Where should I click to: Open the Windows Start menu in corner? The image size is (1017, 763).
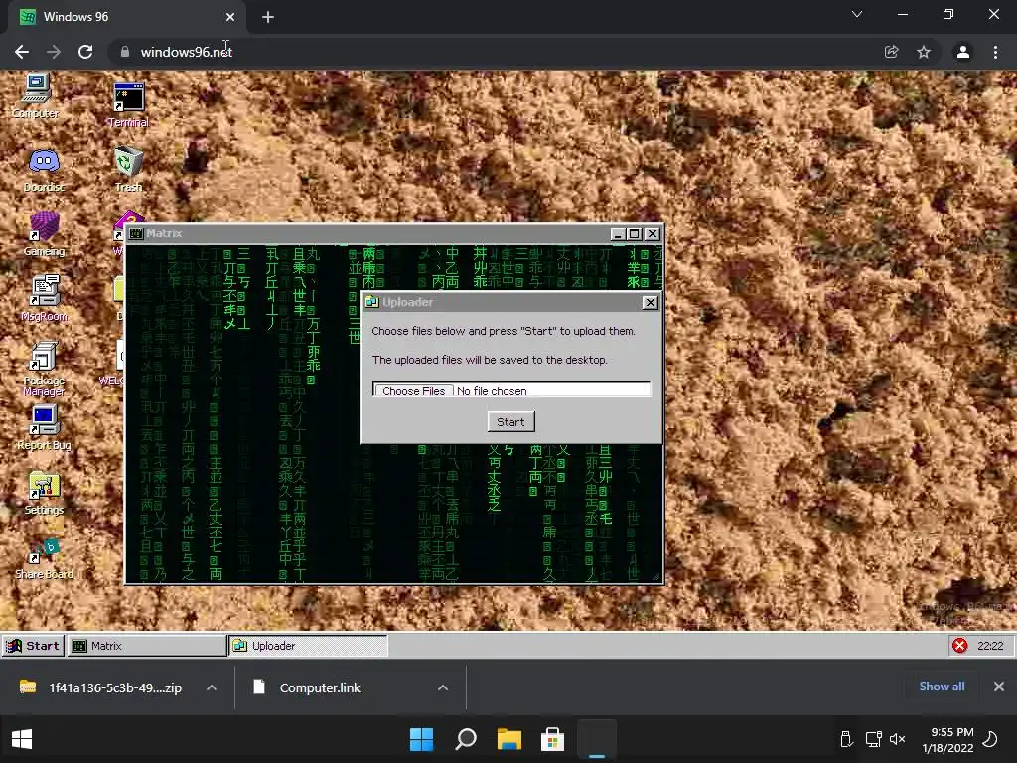click(x=22, y=739)
